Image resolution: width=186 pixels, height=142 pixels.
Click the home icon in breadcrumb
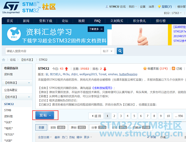[x=4, y=60]
